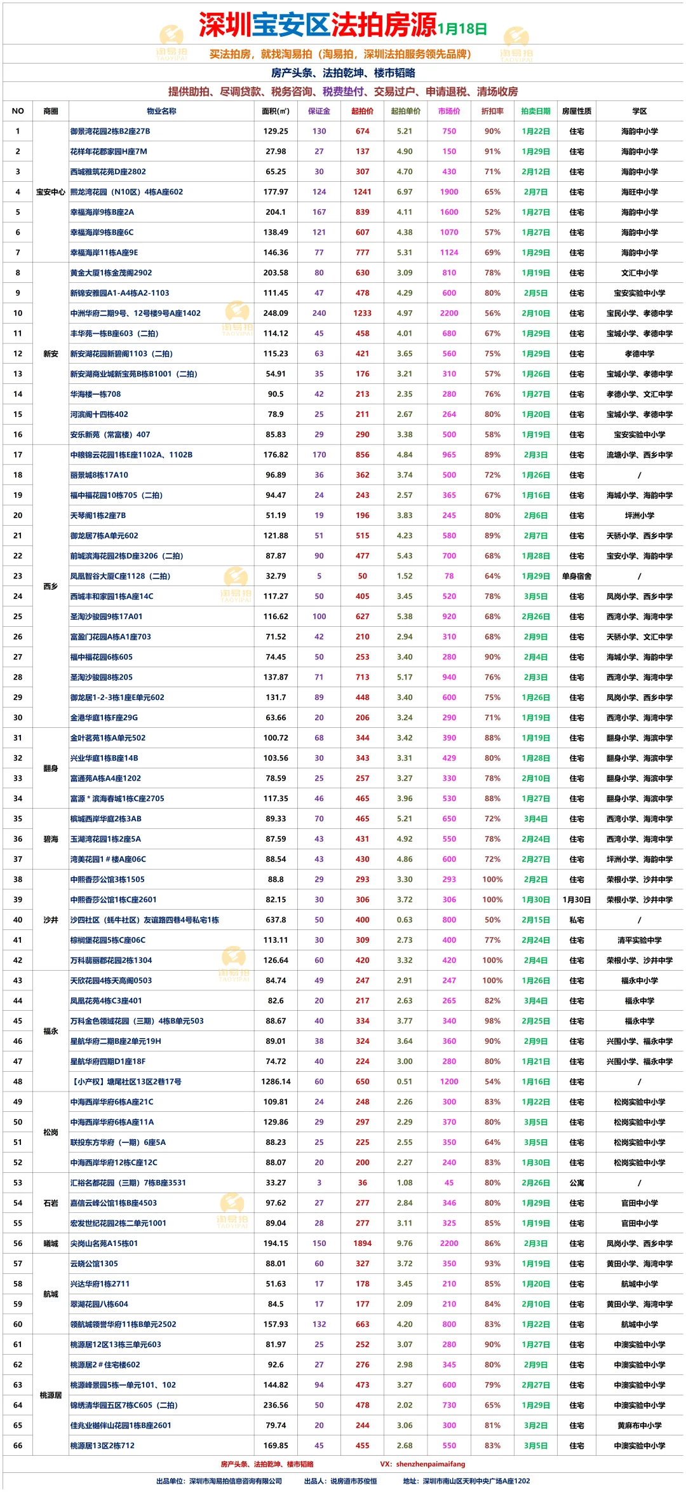Click the 公寓 property type cell
The width and height of the screenshot is (686, 1492).
(577, 1183)
